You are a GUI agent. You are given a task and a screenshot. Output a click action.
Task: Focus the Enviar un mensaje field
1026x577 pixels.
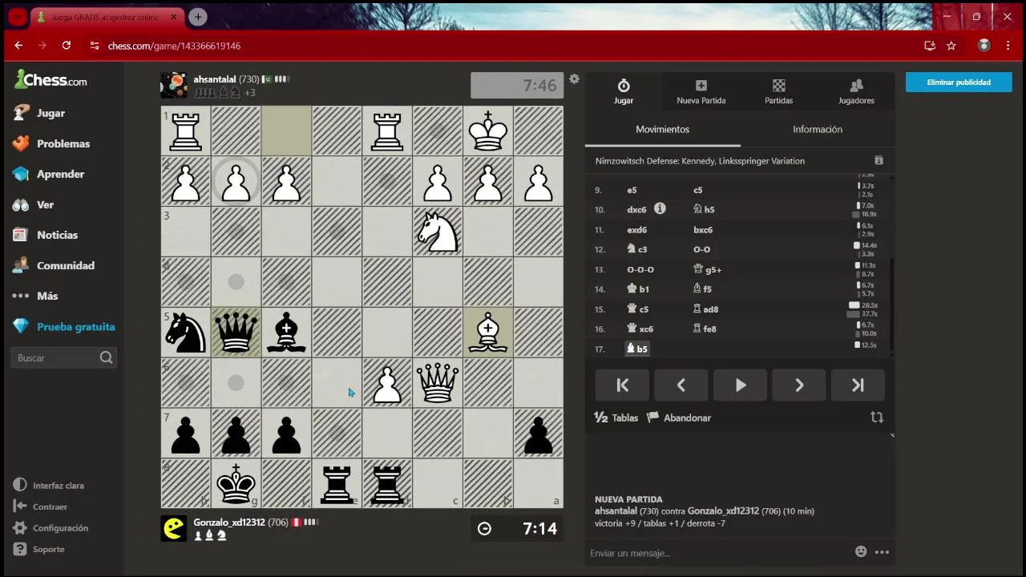(718, 553)
